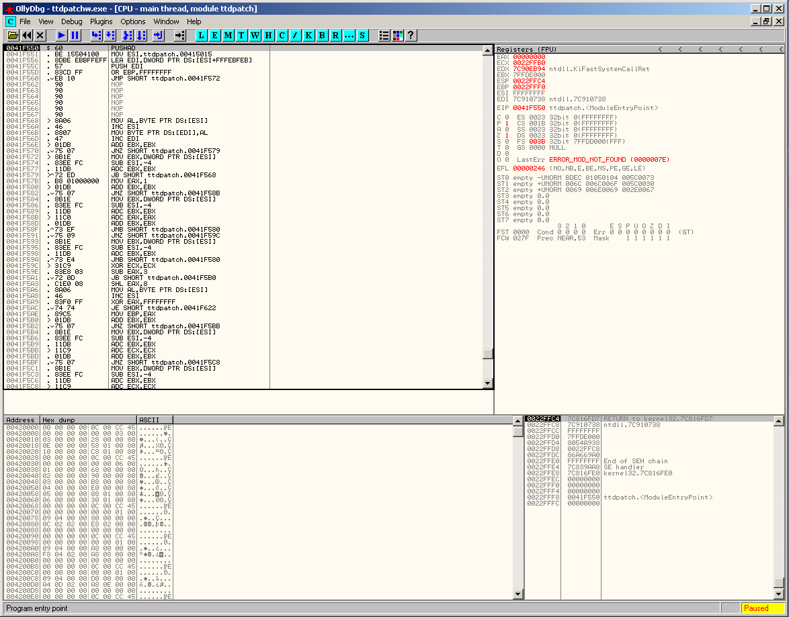The width and height of the screenshot is (789, 617).
Task: Open help with question mark icon
Action: [411, 35]
